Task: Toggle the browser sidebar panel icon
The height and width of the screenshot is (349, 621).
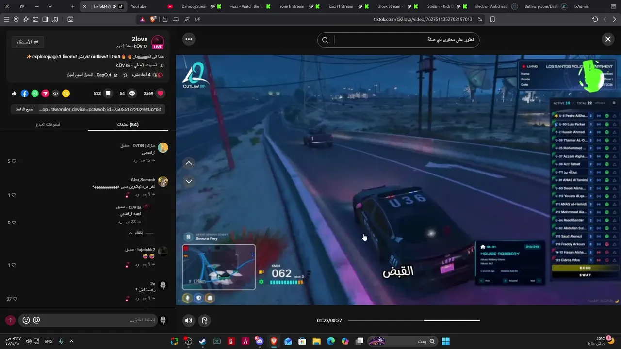Action: [x=45, y=19]
